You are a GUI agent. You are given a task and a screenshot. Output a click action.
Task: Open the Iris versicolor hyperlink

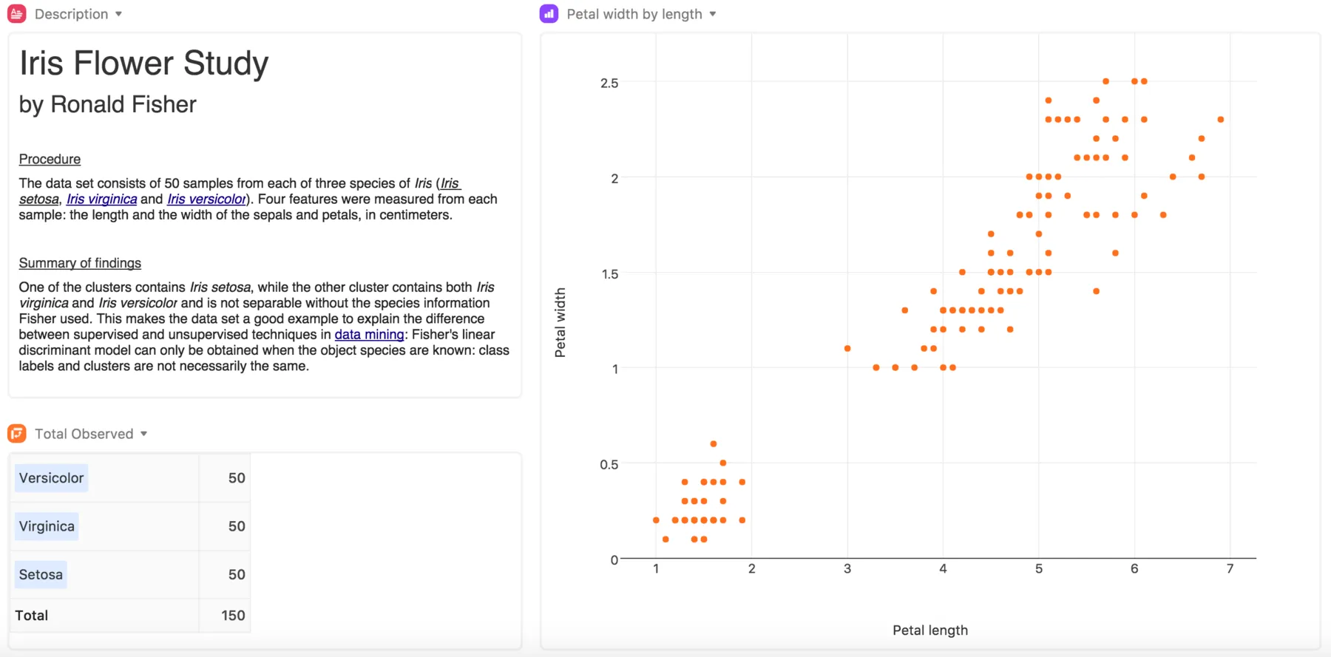[x=206, y=200]
